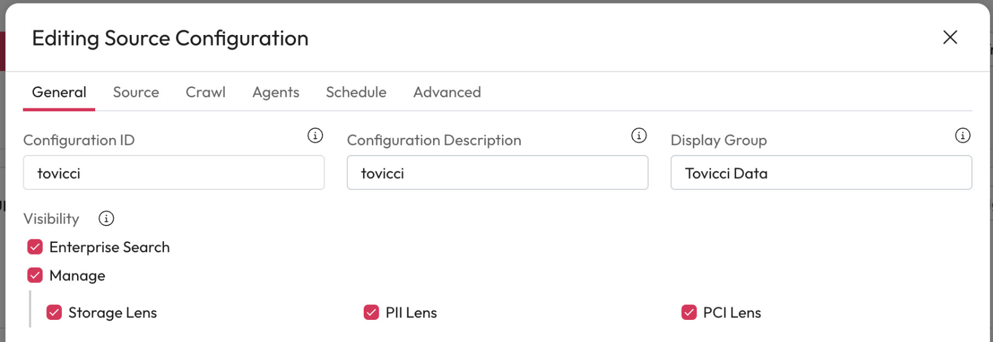The image size is (993, 342).
Task: Click the Configuration ID info icon
Action: click(315, 136)
